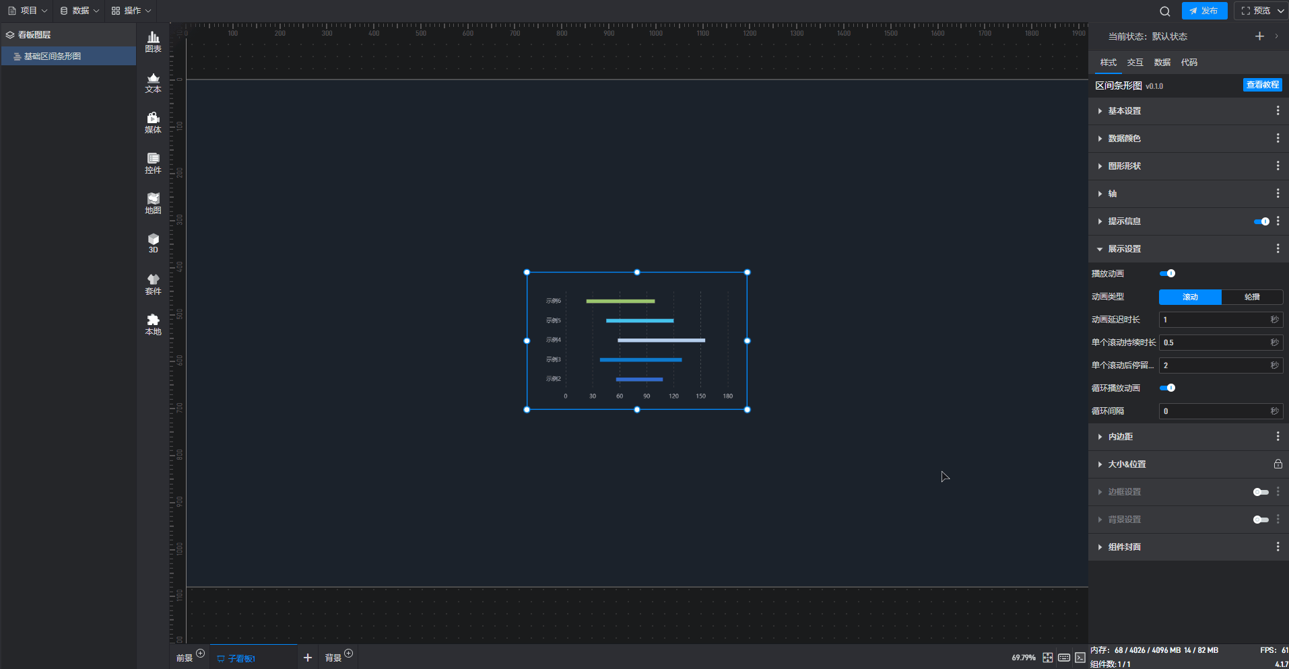The image size is (1289, 669).
Task: Switch to the 数据 tab in right panel
Action: click(1162, 63)
